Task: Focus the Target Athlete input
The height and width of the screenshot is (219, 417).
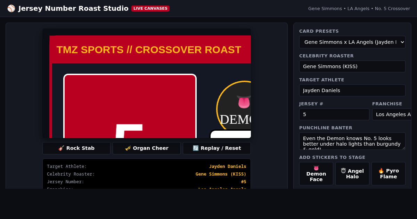Action: point(352,90)
